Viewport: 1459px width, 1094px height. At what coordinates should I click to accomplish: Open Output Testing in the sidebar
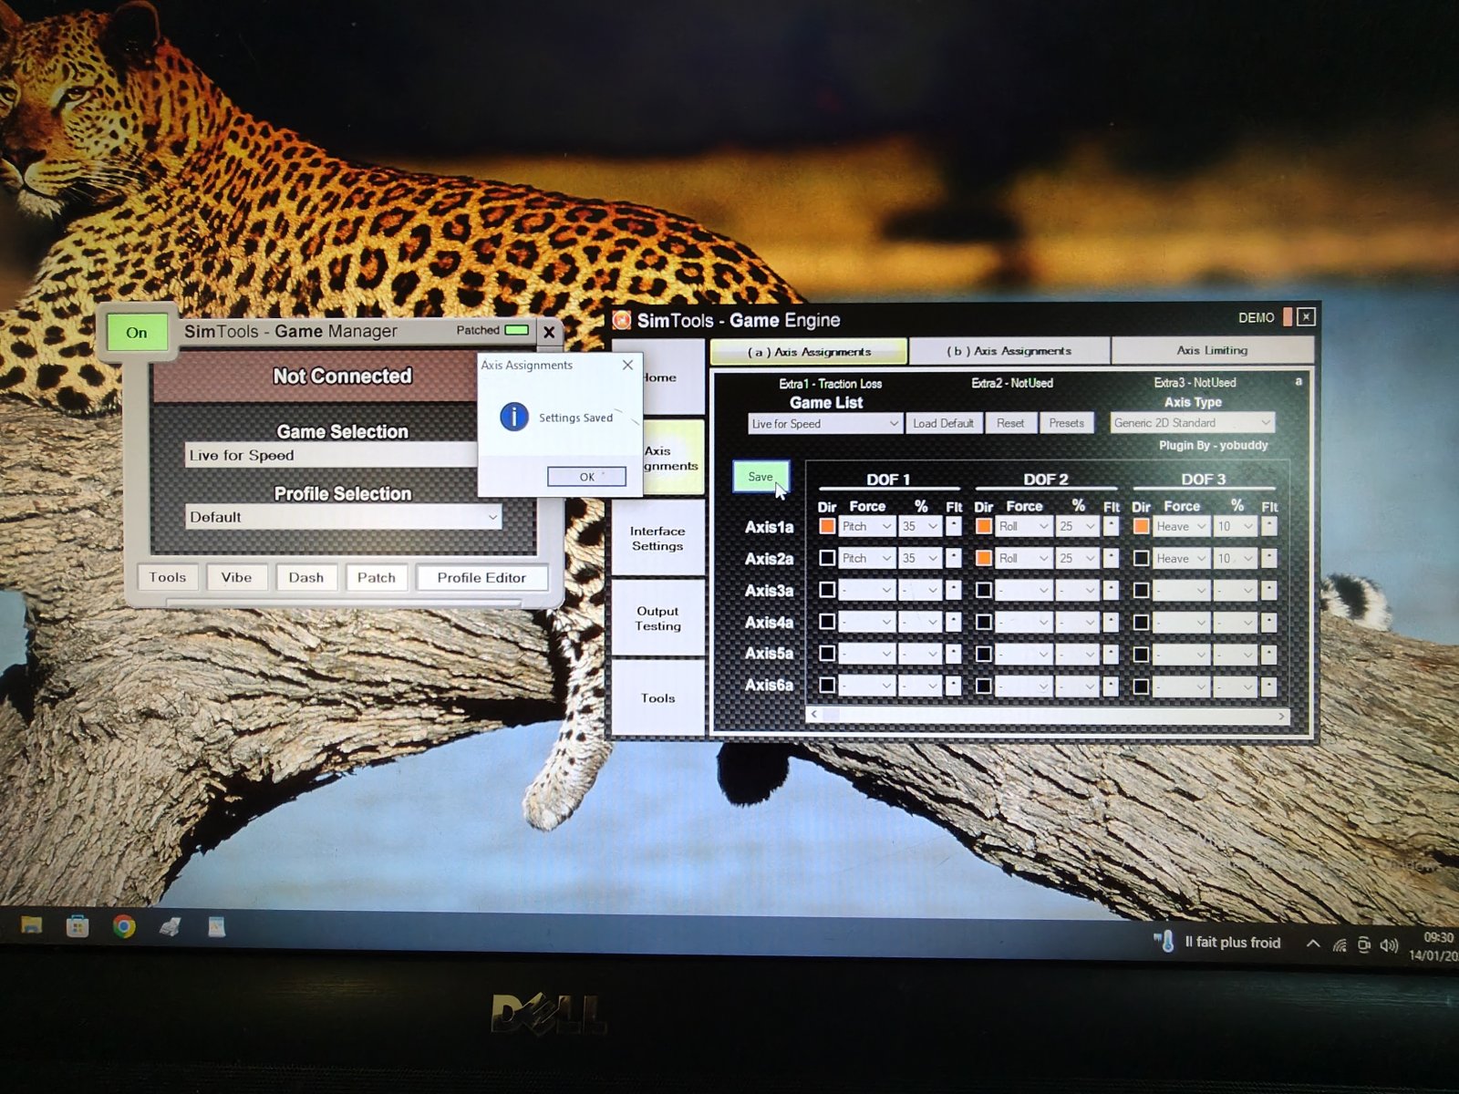tap(657, 618)
